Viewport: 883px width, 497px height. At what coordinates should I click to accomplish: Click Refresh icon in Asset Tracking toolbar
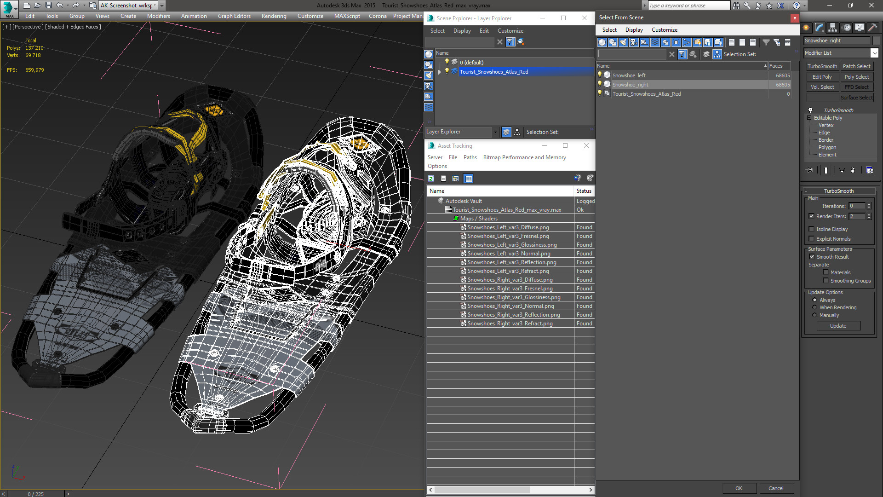[431, 179]
